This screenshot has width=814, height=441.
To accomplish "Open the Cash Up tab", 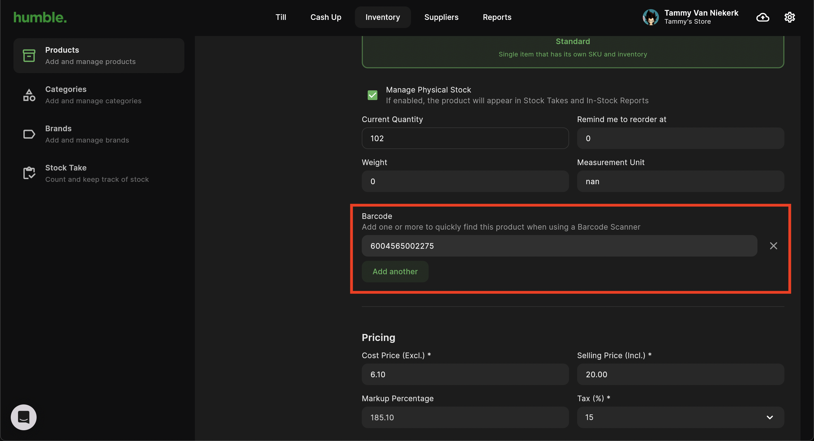I will click(x=325, y=17).
